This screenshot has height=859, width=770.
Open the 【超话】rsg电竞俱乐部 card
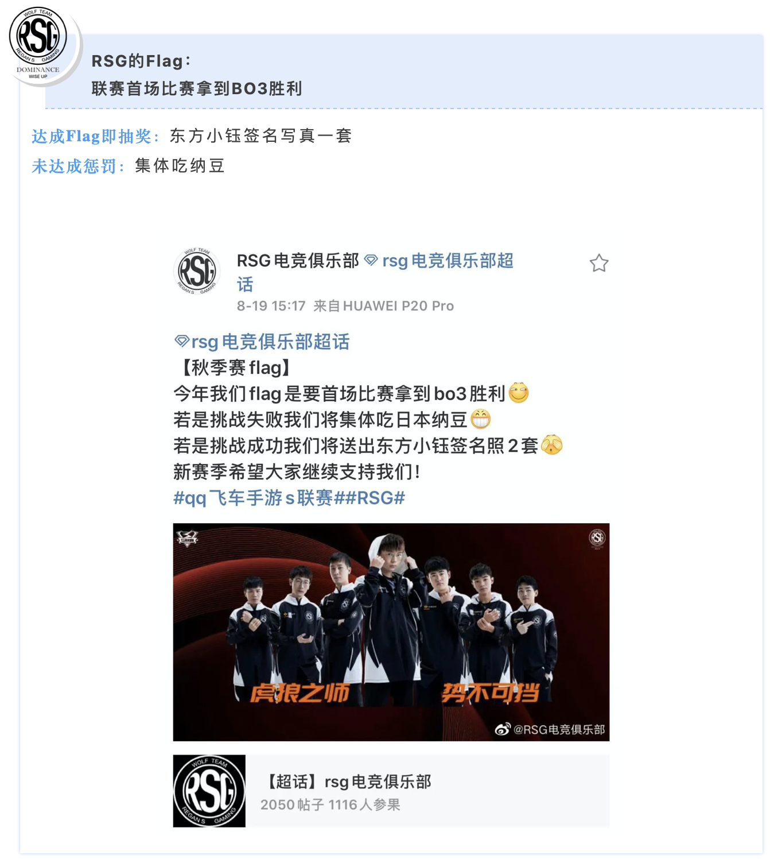[391, 791]
